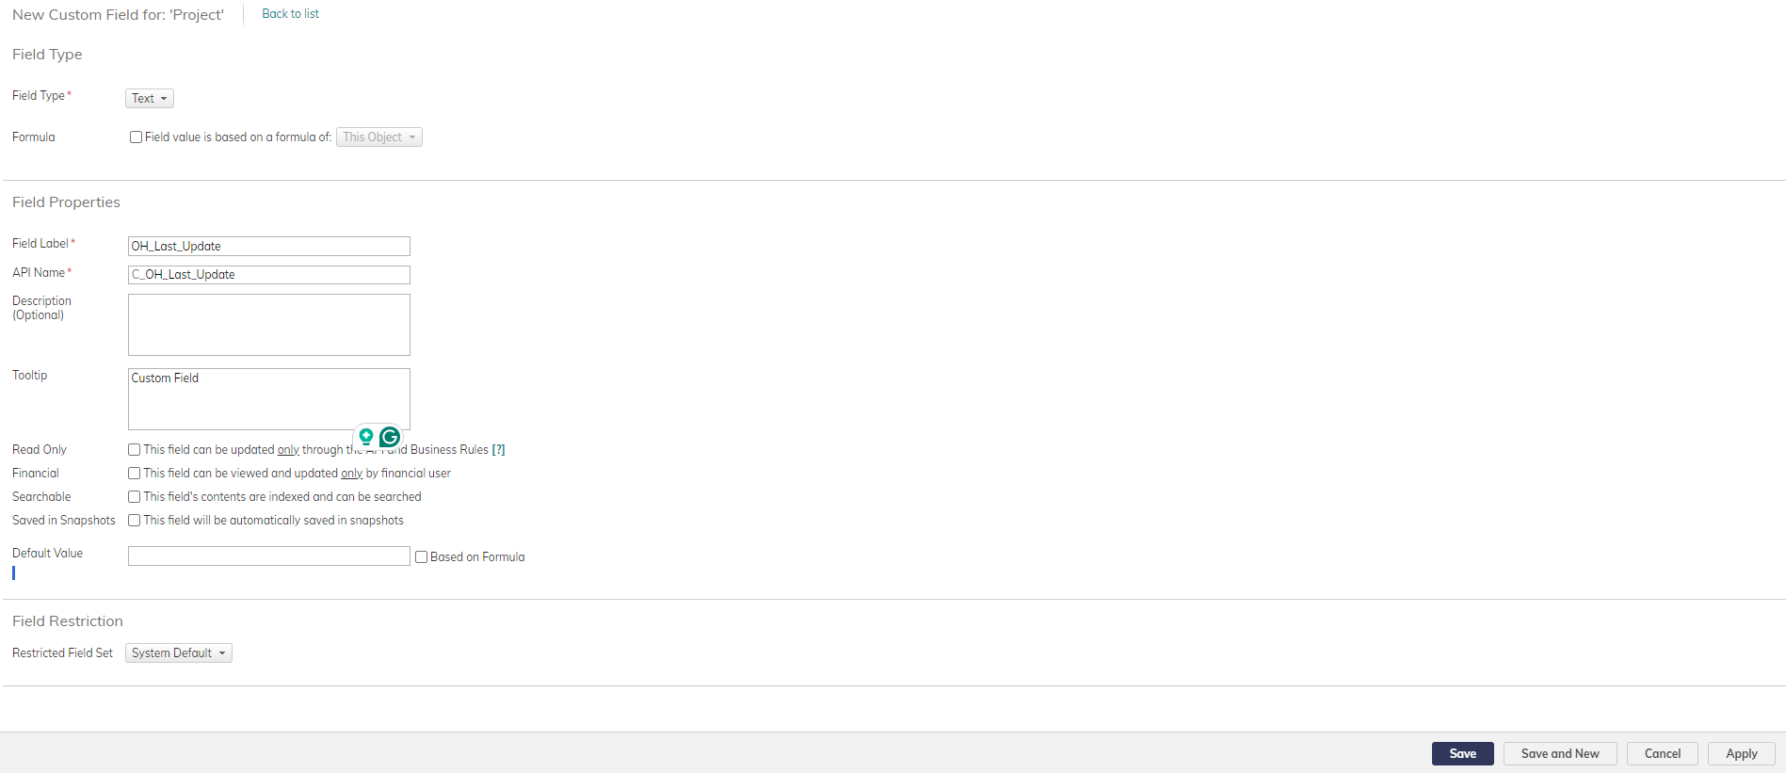Viewport: 1786px width, 773px height.
Task: Expand the This Object formula dropdown
Action: coord(379,137)
